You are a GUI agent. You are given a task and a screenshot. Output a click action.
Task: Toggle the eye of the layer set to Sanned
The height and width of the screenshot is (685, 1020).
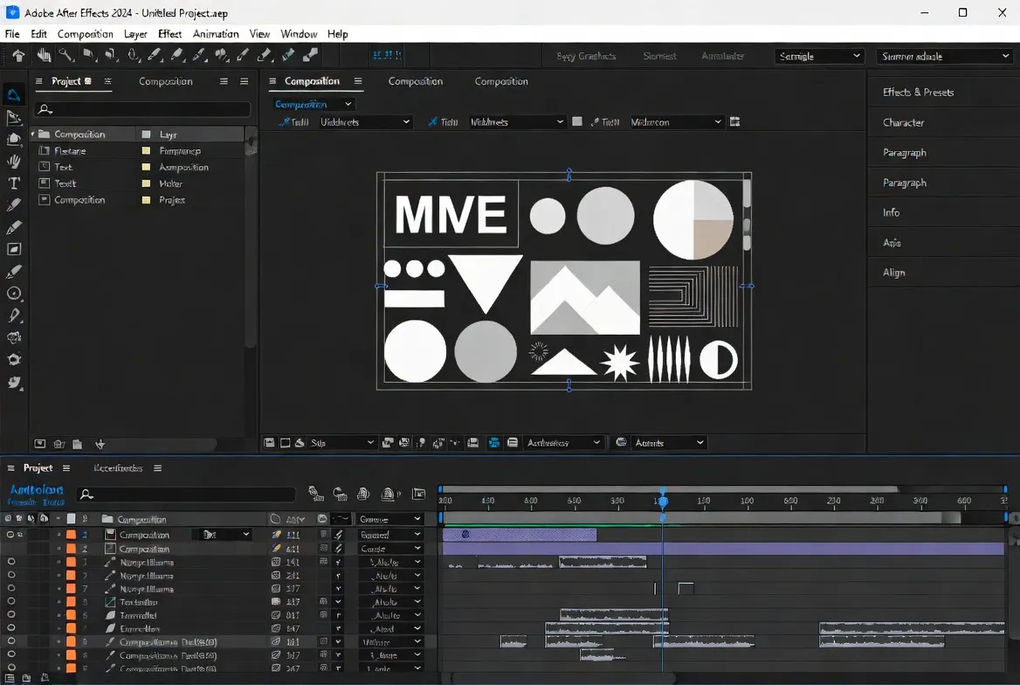(10, 535)
